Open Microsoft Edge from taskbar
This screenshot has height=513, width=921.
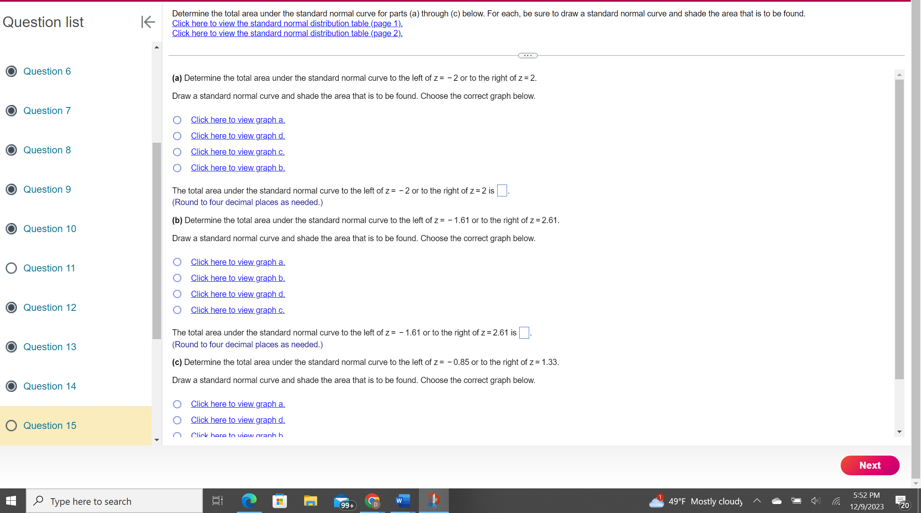tap(249, 501)
